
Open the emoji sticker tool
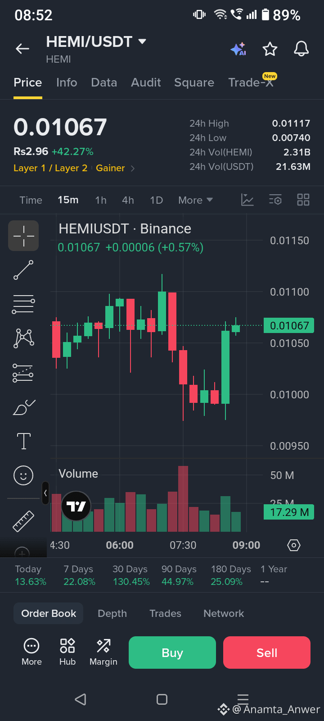(x=23, y=475)
